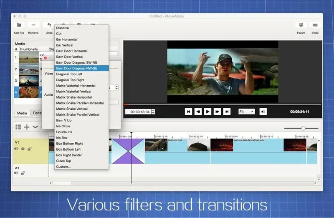The image size is (334, 218).
Task: Skip to the start of the video
Action: pyautogui.click(x=189, y=111)
